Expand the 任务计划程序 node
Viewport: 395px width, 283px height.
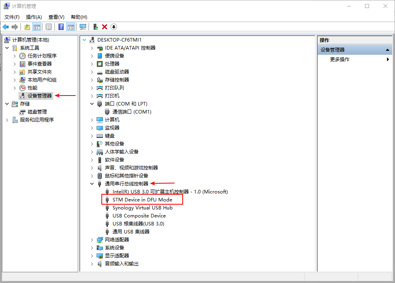(x=14, y=56)
